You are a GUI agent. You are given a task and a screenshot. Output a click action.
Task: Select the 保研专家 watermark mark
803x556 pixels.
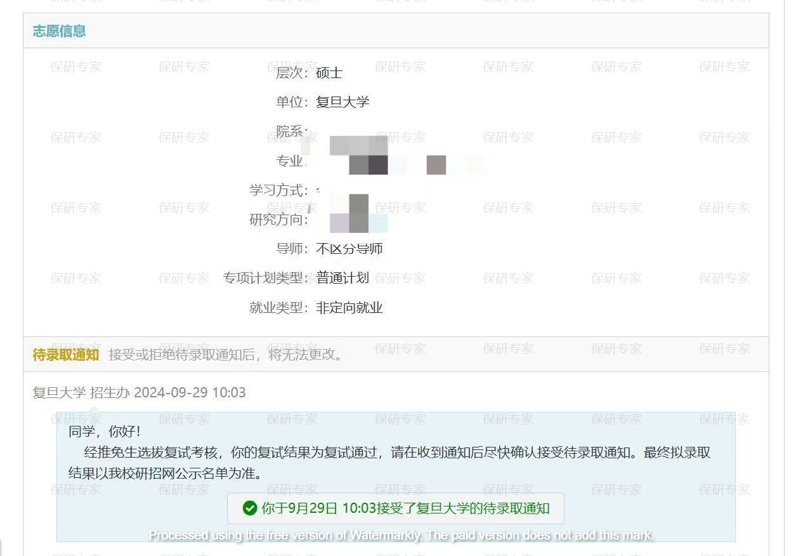coord(76,67)
